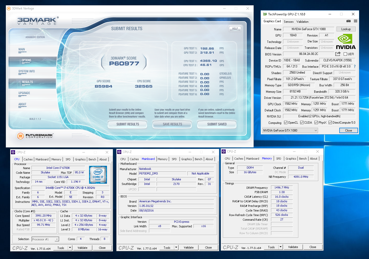Click Tools button in CPU-Z CPU window
369x259 pixels.
(61, 248)
